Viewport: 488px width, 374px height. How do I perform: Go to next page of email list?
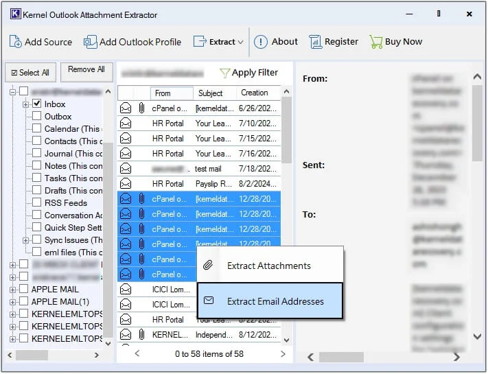[283, 354]
